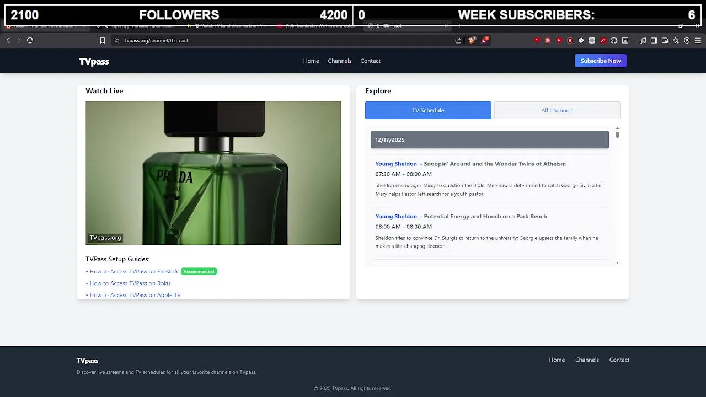This screenshot has height=397, width=706.
Task: Click the Watch Live heading
Action: 104,91
